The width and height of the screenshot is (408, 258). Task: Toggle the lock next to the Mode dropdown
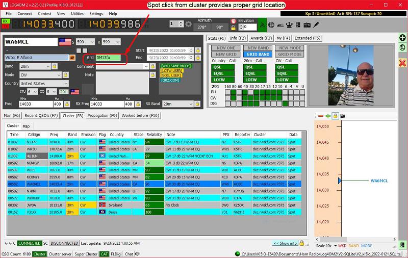(66, 75)
